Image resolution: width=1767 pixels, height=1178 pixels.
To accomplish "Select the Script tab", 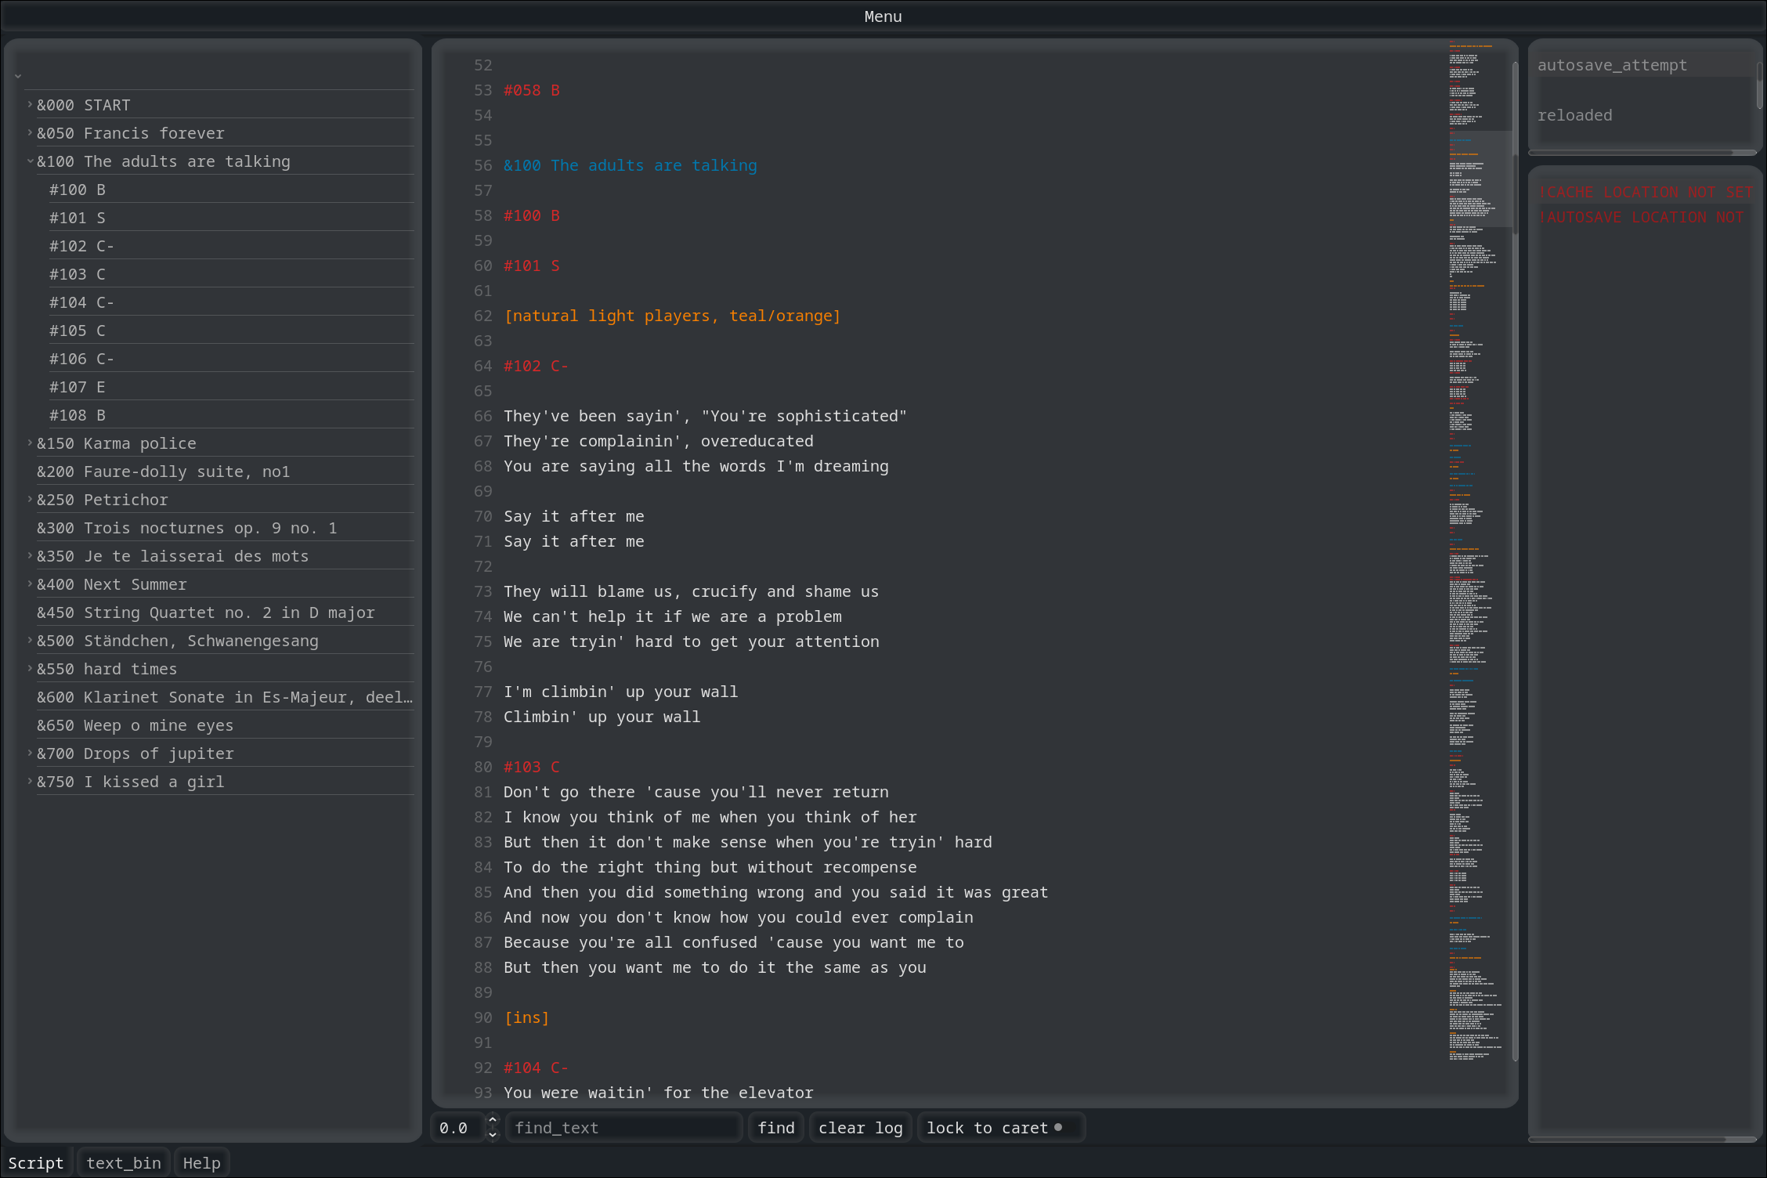I will click(36, 1162).
